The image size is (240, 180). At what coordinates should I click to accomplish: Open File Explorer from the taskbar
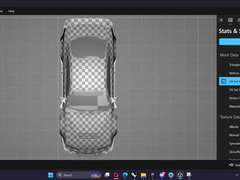pos(143,175)
